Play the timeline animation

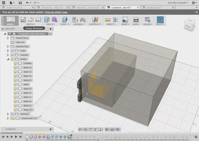16,137
